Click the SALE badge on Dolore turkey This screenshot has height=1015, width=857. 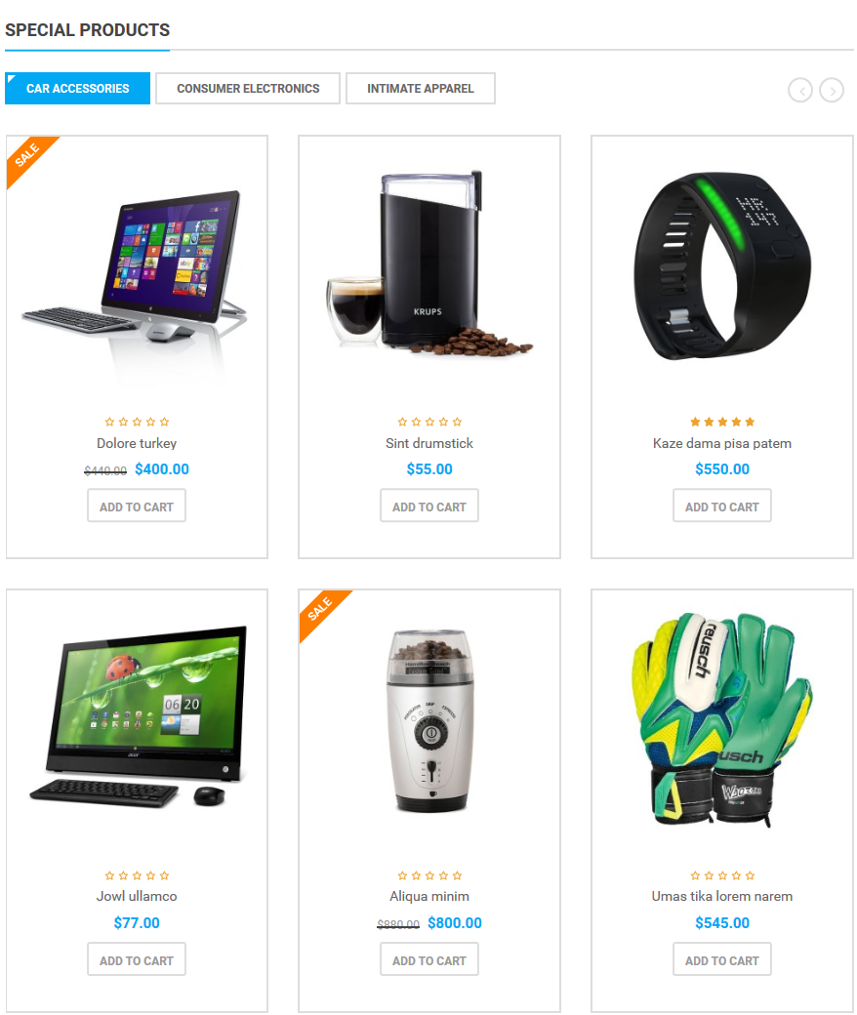pos(28,157)
